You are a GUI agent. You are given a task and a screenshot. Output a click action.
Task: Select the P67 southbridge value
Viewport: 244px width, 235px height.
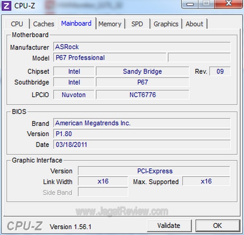(143, 82)
